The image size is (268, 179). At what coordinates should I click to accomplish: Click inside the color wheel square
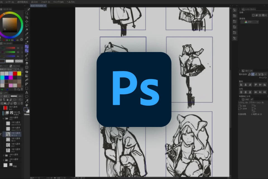pos(10,25)
